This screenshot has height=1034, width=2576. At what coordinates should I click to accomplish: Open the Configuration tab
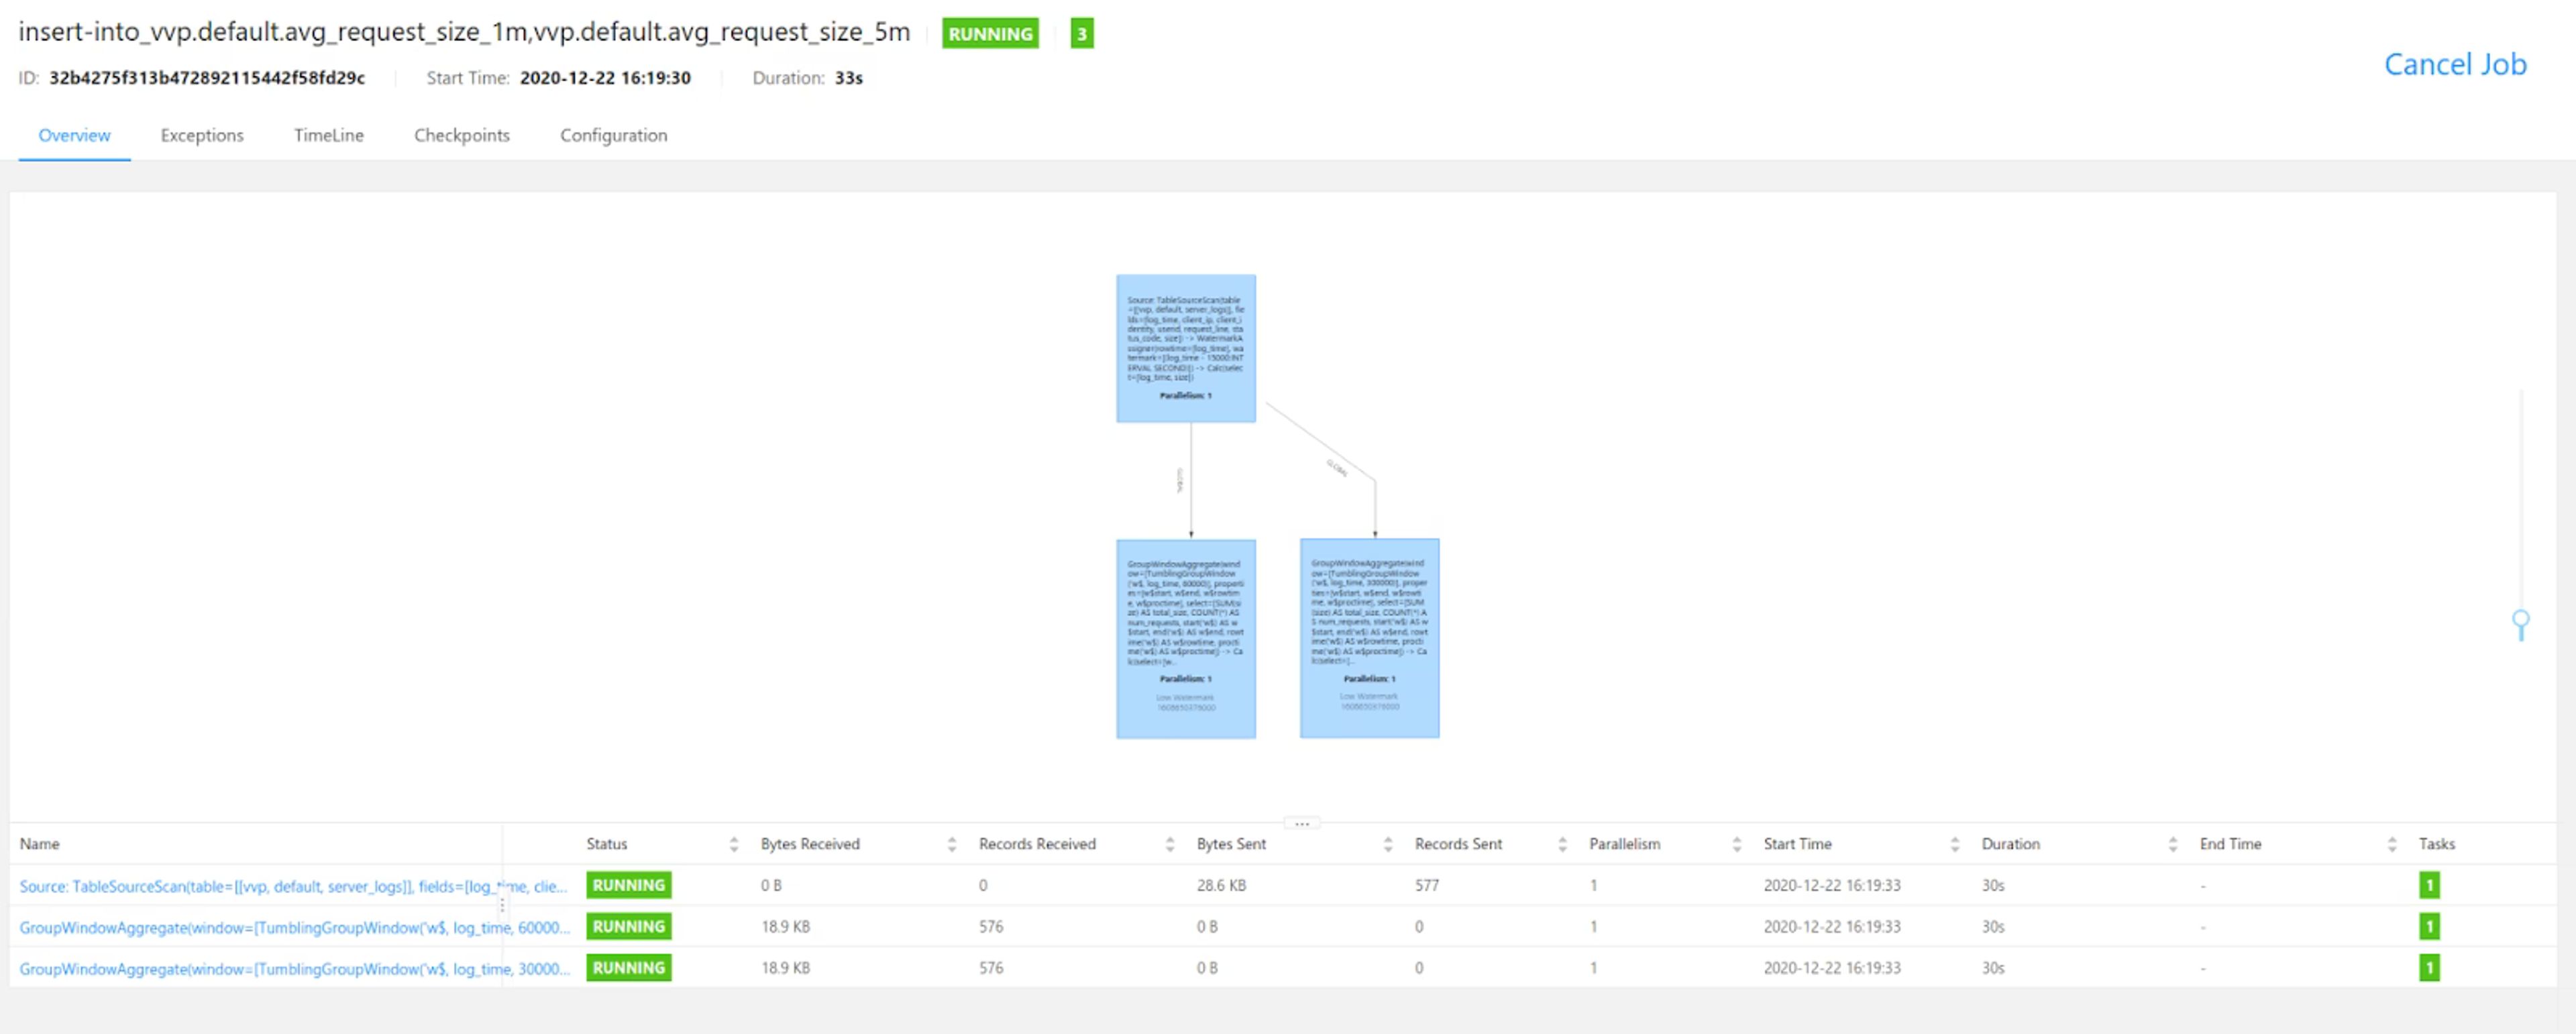coord(613,135)
